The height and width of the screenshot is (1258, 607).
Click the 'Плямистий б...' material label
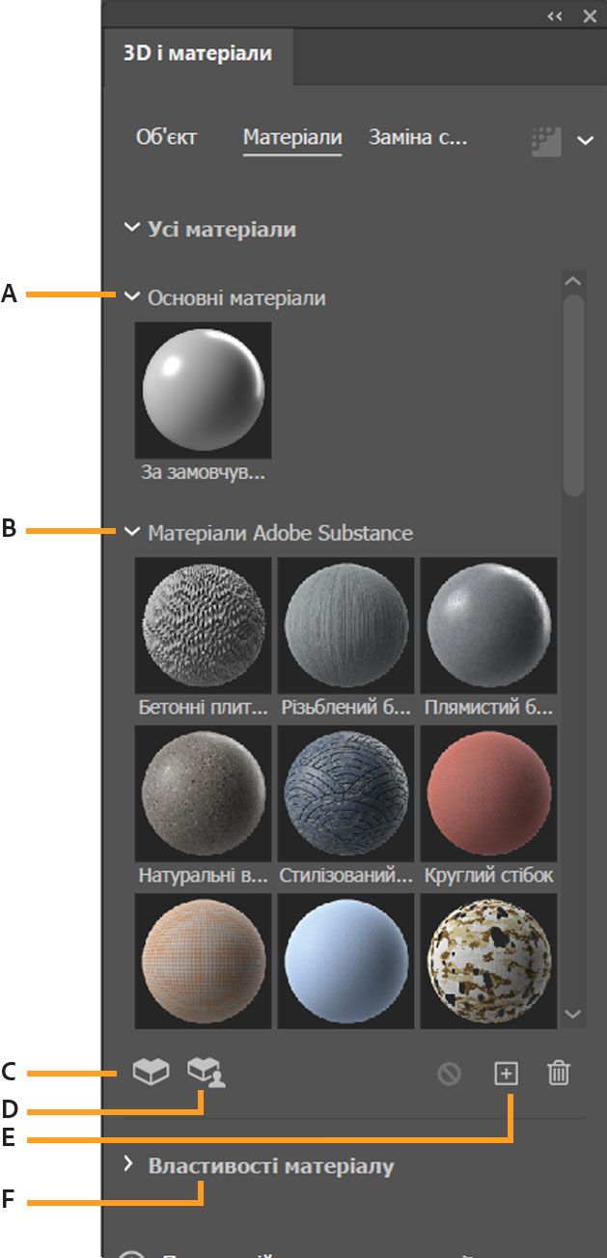(488, 708)
